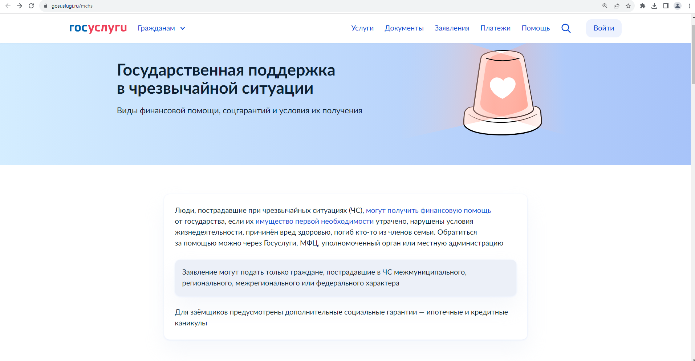
Task: Open the Chrome three-dot menu
Action: pyautogui.click(x=689, y=6)
